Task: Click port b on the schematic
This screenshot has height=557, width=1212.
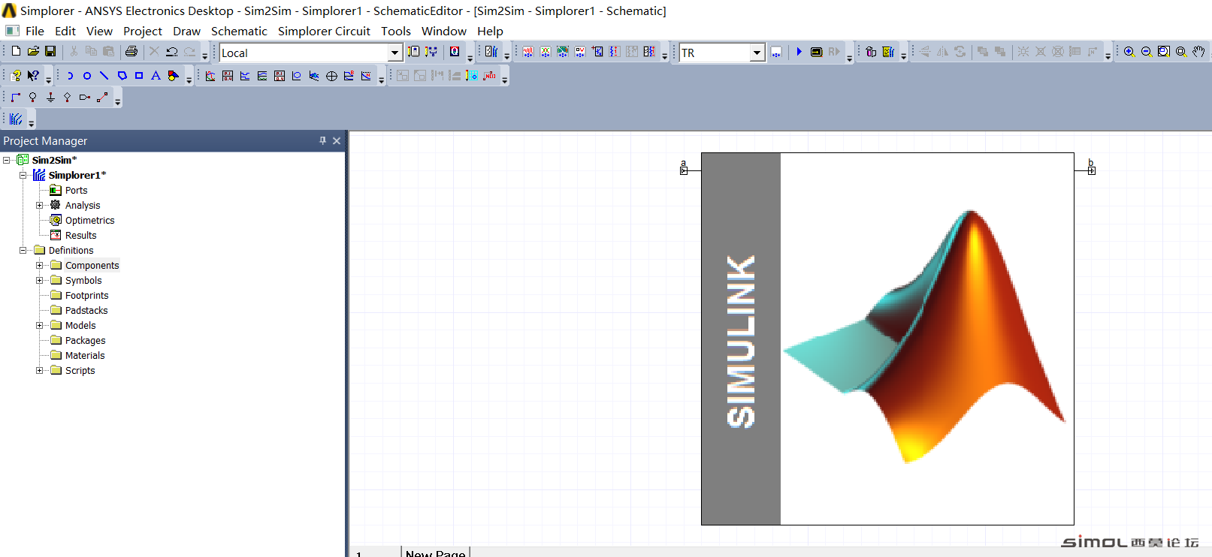Action: (1092, 170)
